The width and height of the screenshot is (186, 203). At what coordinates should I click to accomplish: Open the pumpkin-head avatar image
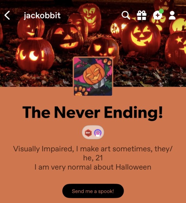(93, 76)
